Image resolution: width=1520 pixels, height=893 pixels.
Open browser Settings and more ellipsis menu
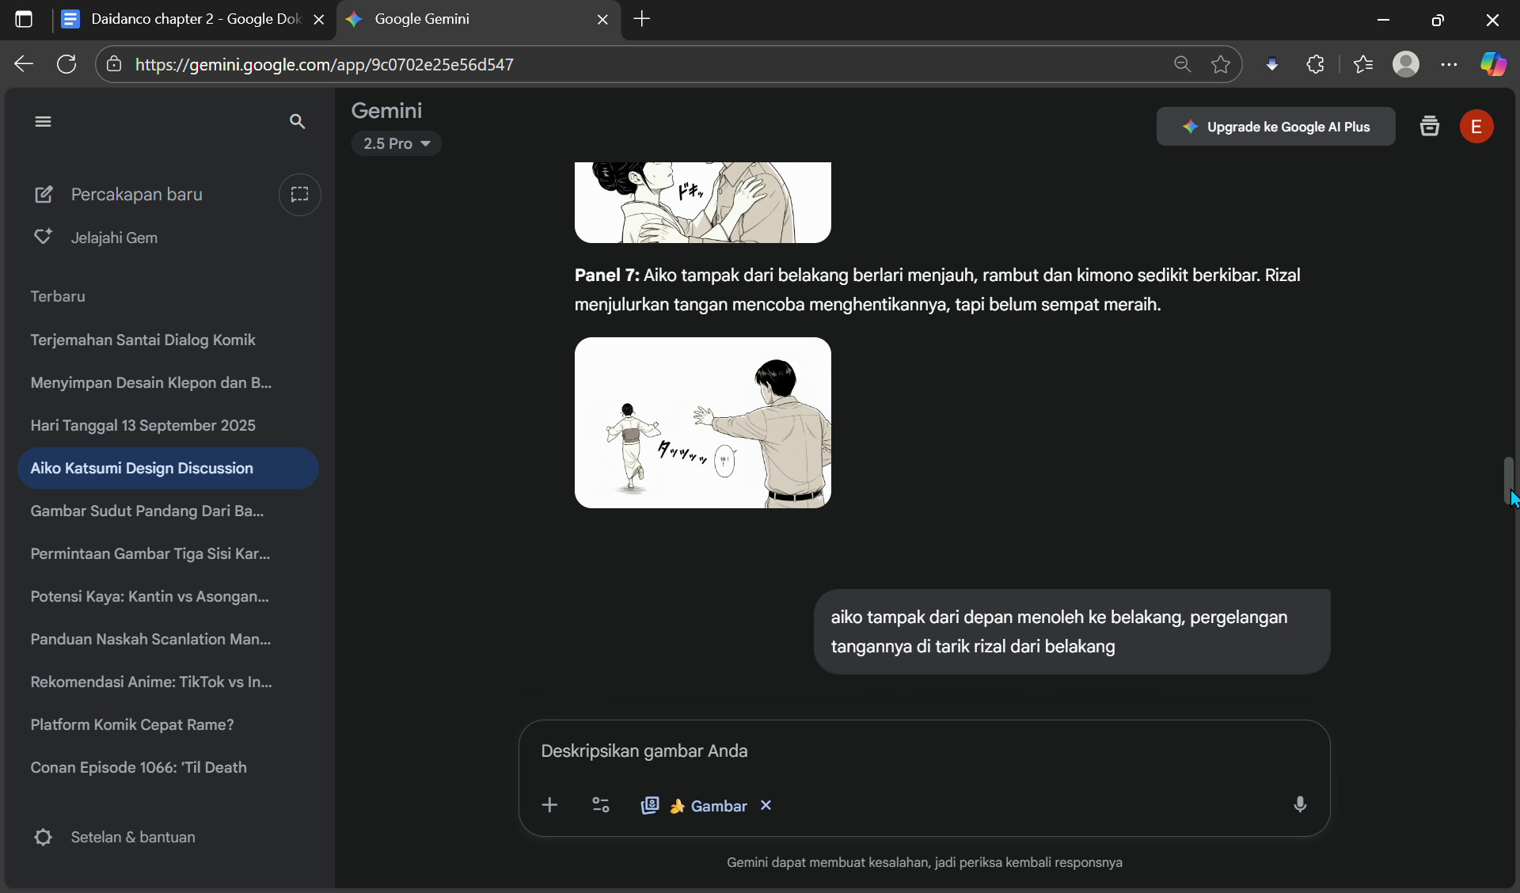[1449, 64]
